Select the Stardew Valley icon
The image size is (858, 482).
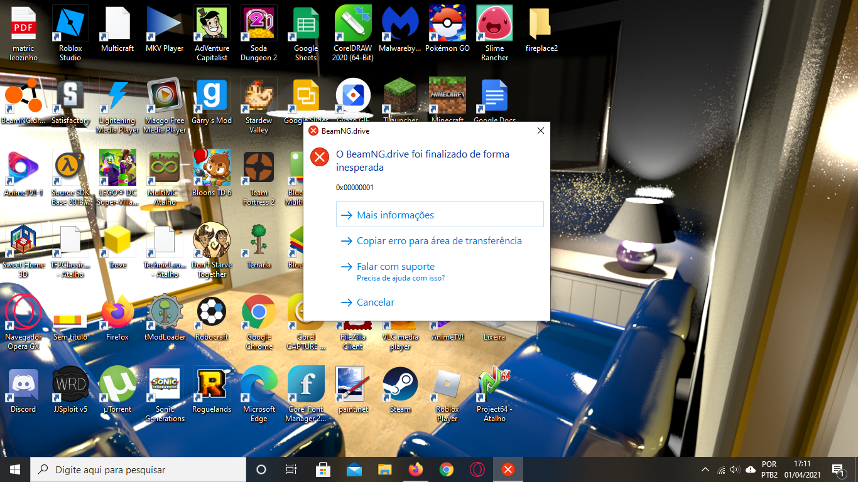259,105
